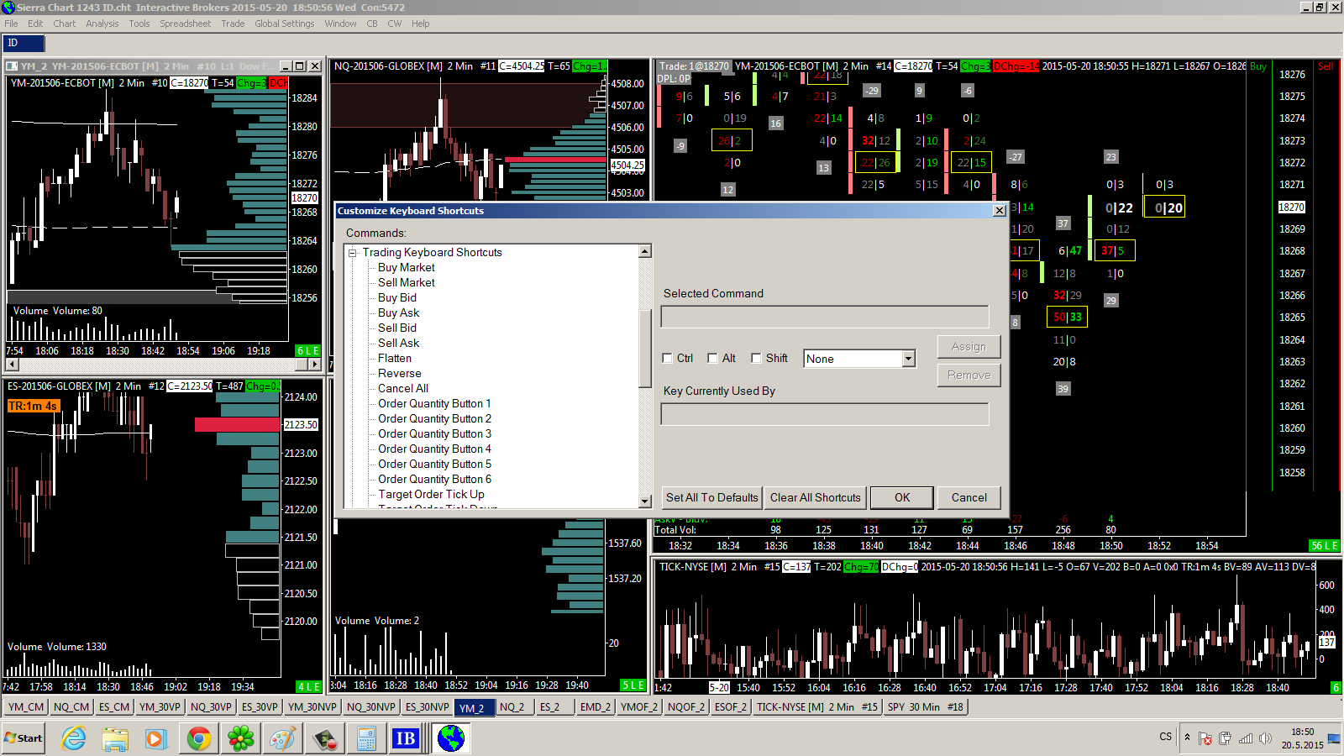Enable the Ctrl modifier checkbox
This screenshot has width=1344, height=756.
tap(668, 359)
